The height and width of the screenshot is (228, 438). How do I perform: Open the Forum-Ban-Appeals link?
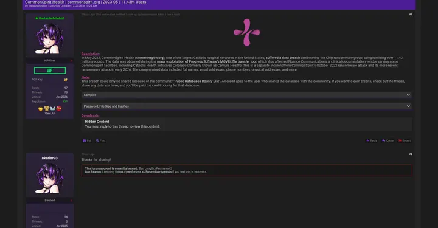click(x=144, y=172)
